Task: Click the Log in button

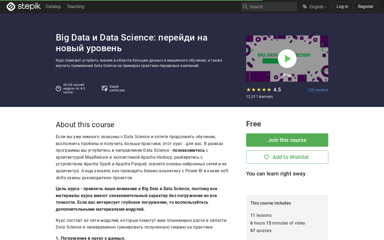Action: point(342,7)
